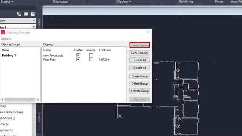This screenshot has width=242, height=136.
Task: Click the 1.0729 ft thickness value
Action: click(x=104, y=60)
